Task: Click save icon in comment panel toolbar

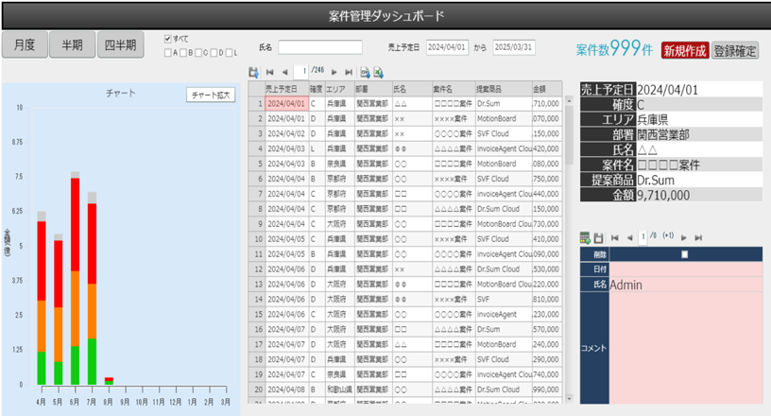Action: point(598,237)
